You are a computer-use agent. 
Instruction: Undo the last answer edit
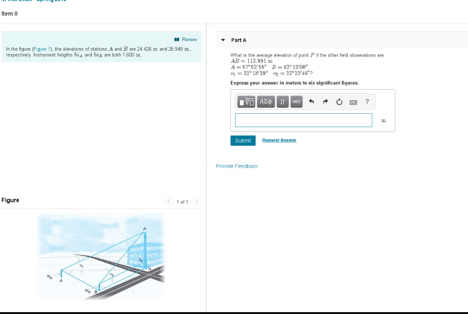(311, 102)
